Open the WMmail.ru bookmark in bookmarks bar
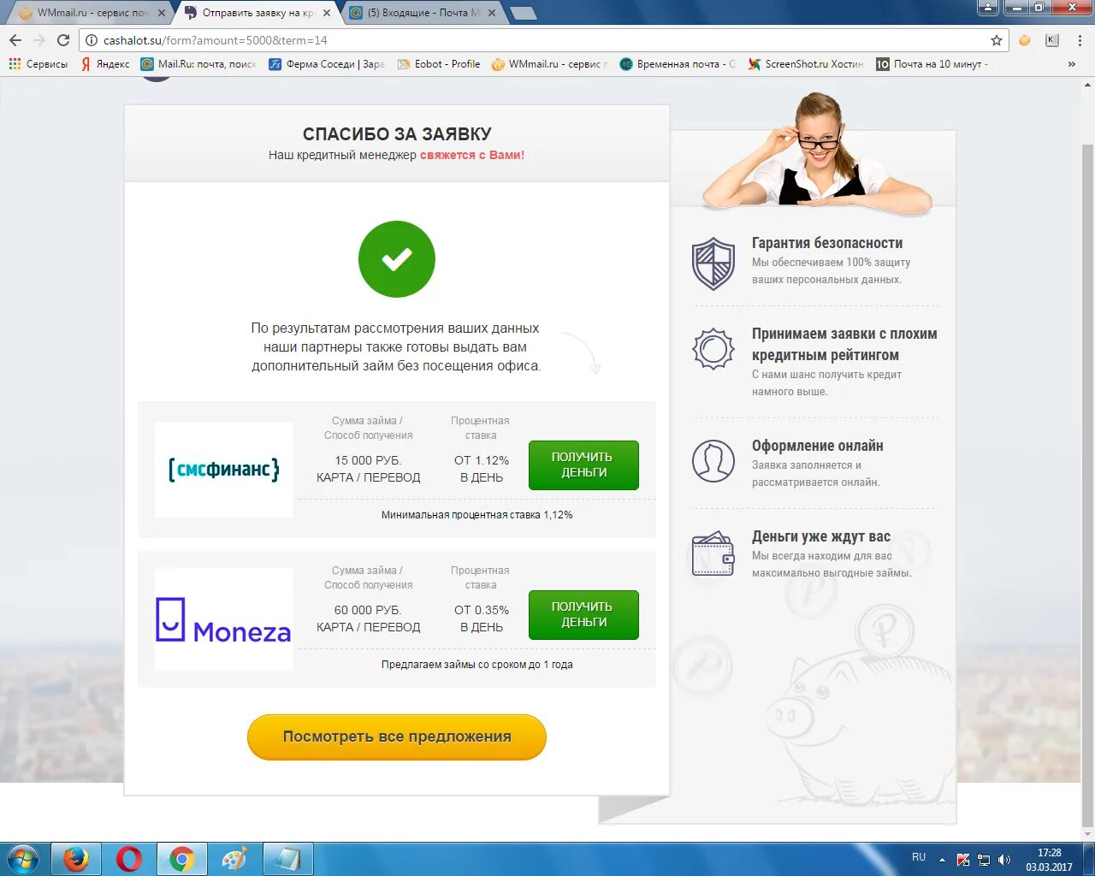Image resolution: width=1095 pixels, height=876 pixels. pos(550,64)
